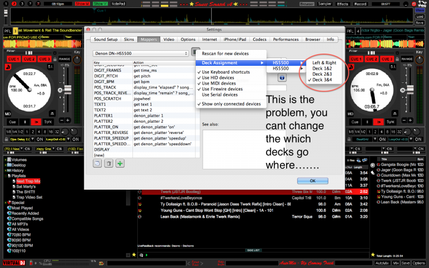Viewport: 429px width, 268px height.
Task: Toggle PFL on the left deck
Action: [x=8, y=31]
